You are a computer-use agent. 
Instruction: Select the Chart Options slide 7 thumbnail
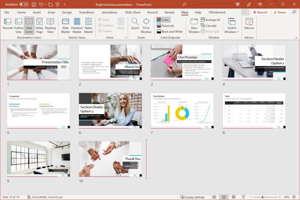pos(182,111)
